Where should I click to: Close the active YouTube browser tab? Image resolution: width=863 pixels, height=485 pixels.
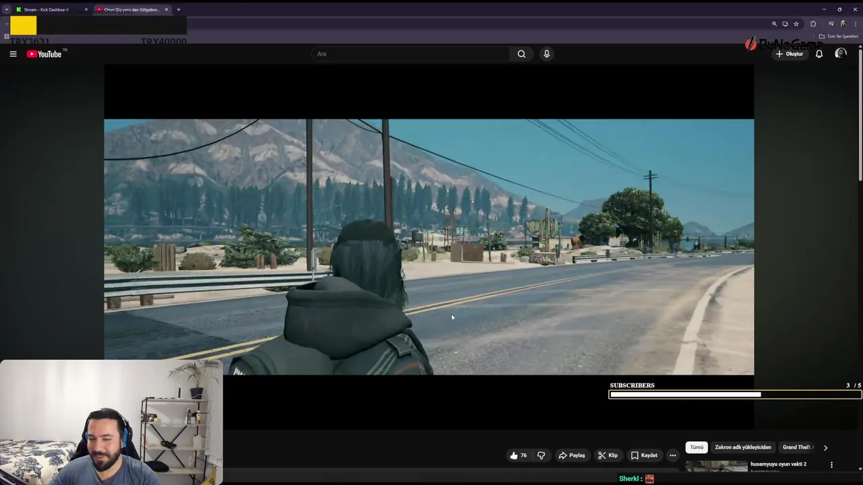coord(166,9)
